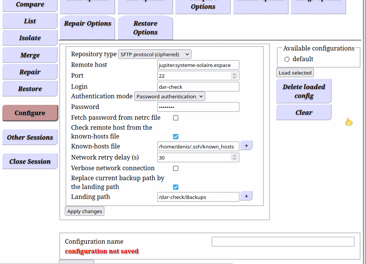
Task: Switch to the Restore Options tab
Action: (145, 28)
